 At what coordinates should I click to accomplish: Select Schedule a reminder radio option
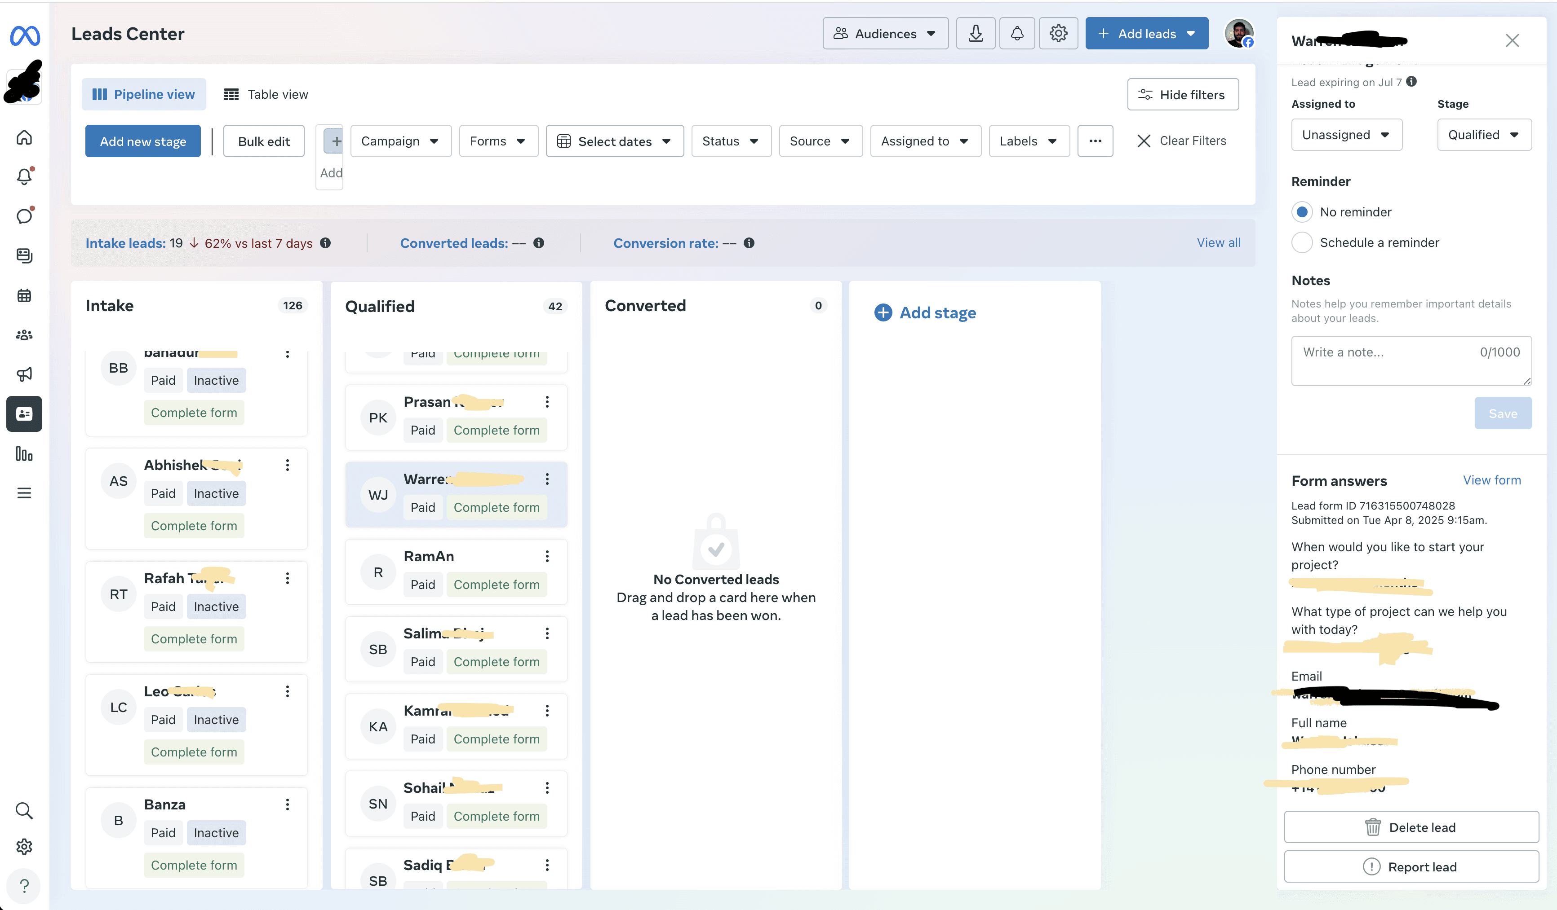point(1302,242)
